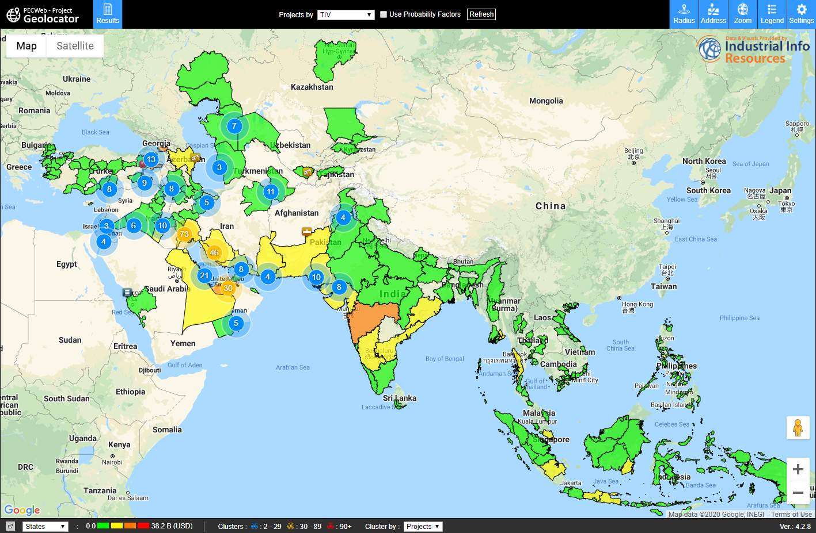This screenshot has width=816, height=533.
Task: Select the Map view tab
Action: point(26,46)
